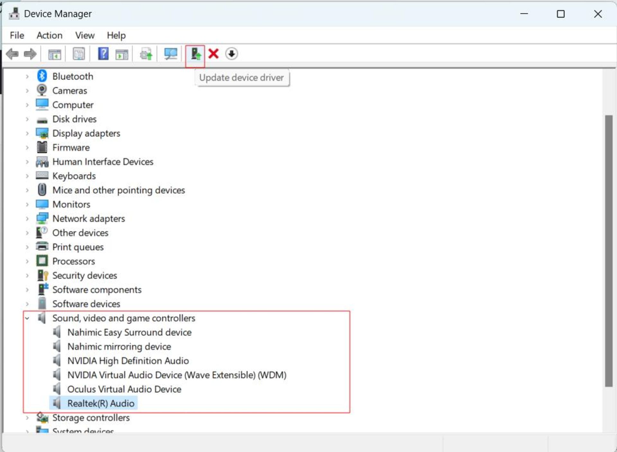This screenshot has height=452, width=617.
Task: Click the Network adapters icon
Action: coord(42,218)
